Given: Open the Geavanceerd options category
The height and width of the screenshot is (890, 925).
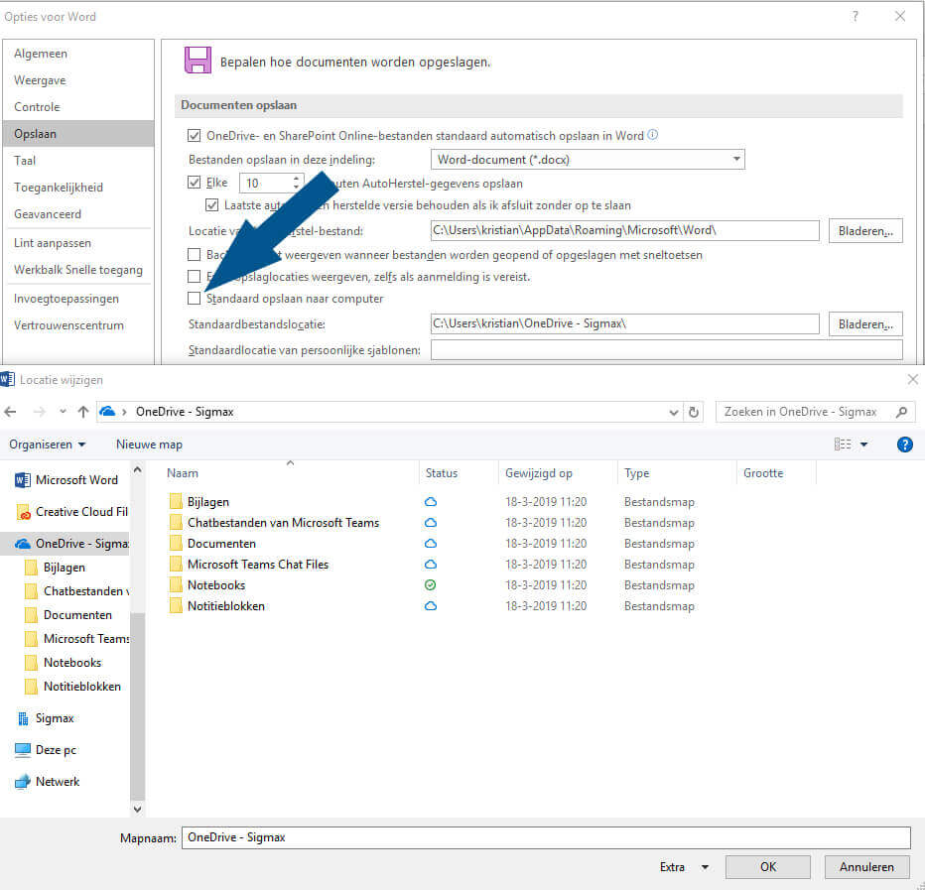Looking at the screenshot, I should coord(48,214).
